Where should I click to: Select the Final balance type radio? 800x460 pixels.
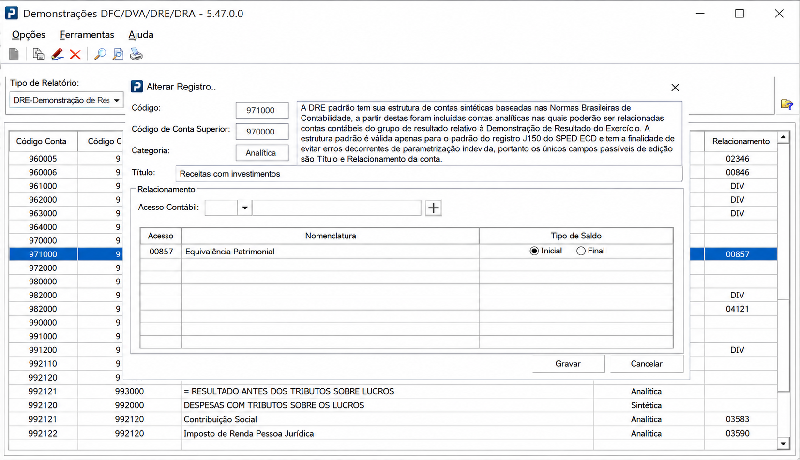point(581,251)
